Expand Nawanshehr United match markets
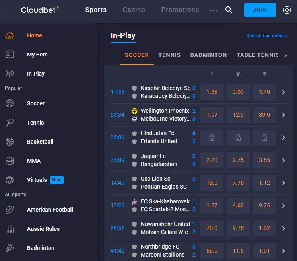Viewport: 297px width, 261px height. (x=283, y=228)
